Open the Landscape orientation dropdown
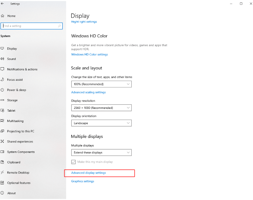253x200 pixels. pos(101,123)
